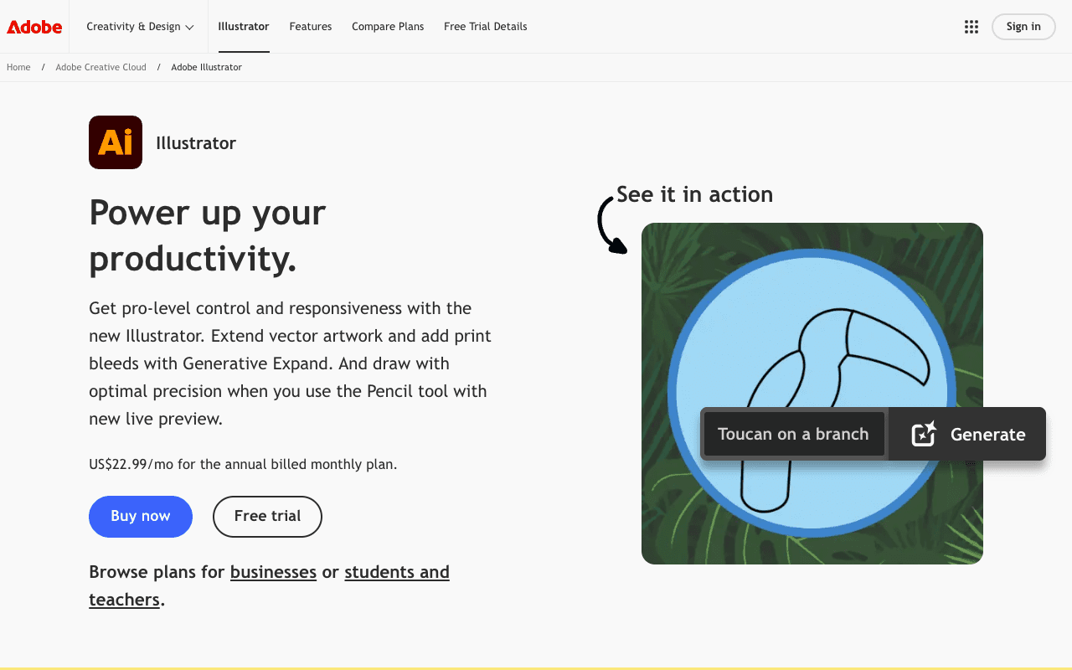Screen dimensions: 1072x670
Task: Click the Illustrator Ai app icon
Action: (116, 142)
